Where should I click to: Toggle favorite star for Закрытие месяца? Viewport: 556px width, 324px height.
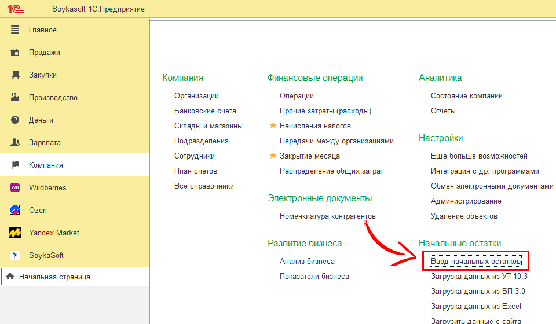273,156
